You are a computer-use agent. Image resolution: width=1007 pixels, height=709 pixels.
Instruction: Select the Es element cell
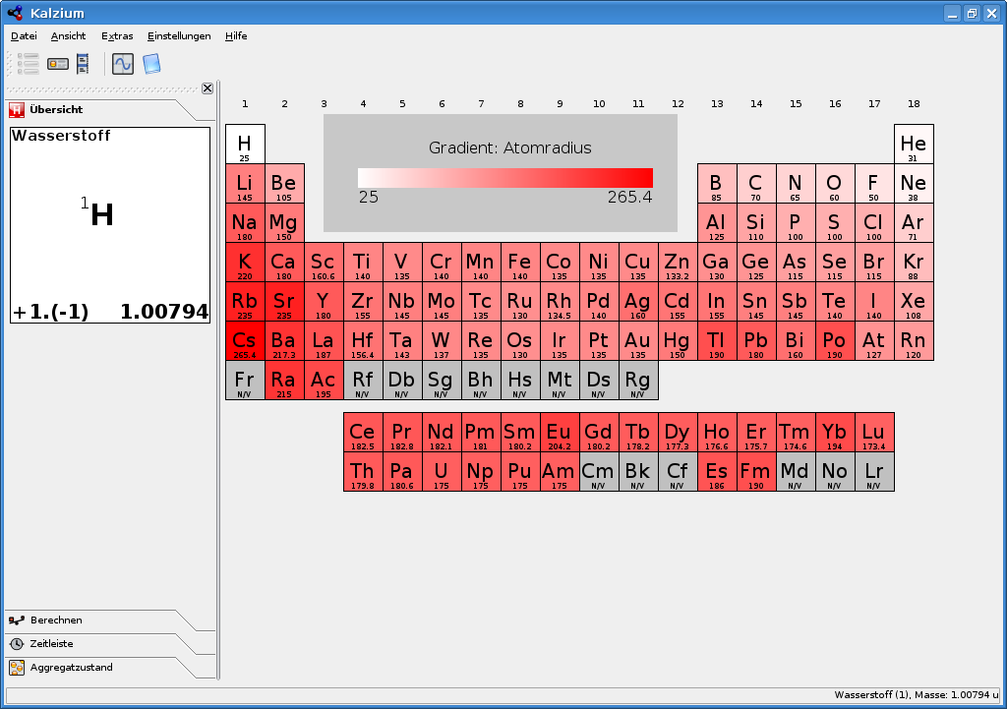point(717,471)
